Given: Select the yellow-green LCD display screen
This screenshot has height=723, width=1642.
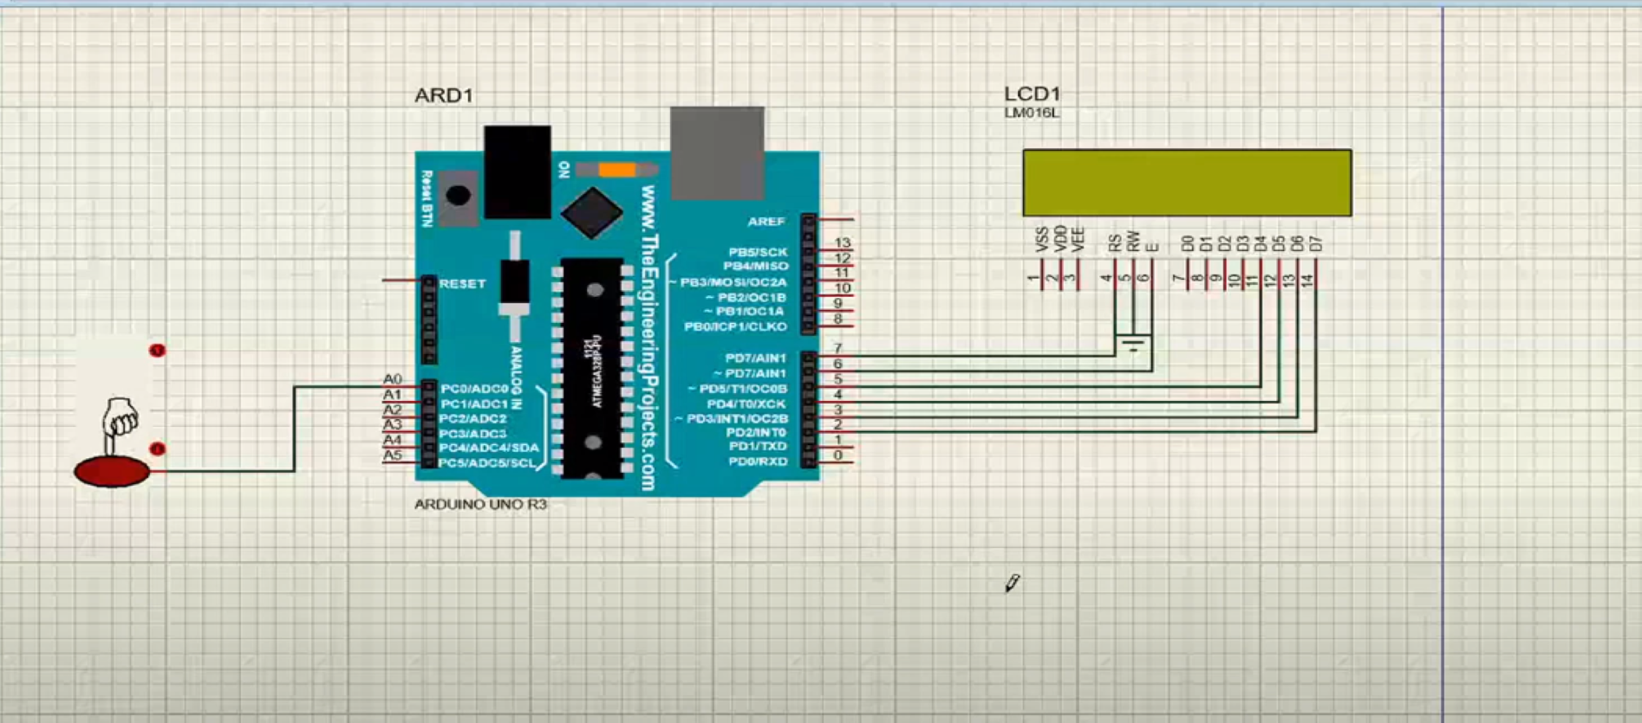Looking at the screenshot, I should click(1187, 183).
